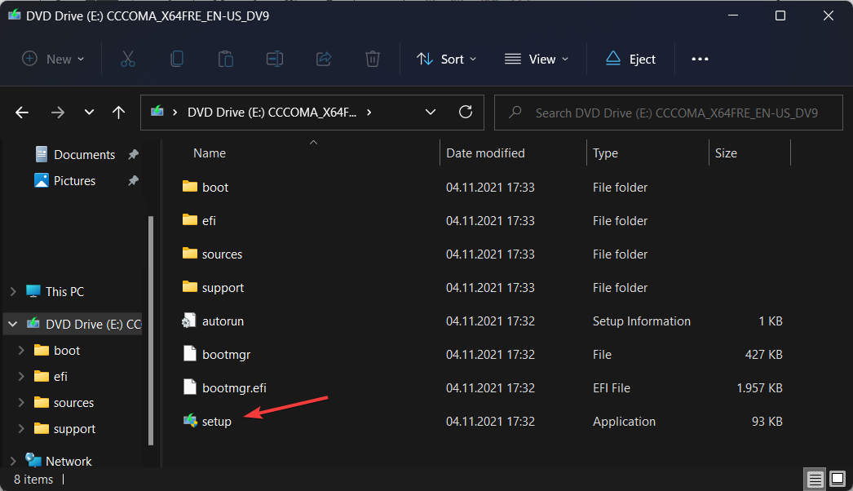The image size is (853, 491).
Task: Sort files by Date modified column
Action: point(486,153)
